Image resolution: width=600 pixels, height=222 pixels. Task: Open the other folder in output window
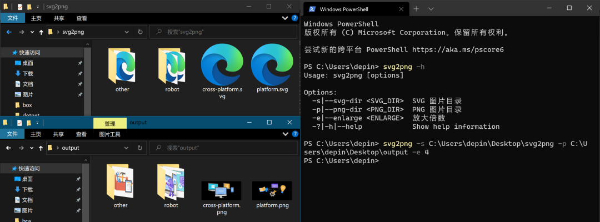tap(121, 181)
